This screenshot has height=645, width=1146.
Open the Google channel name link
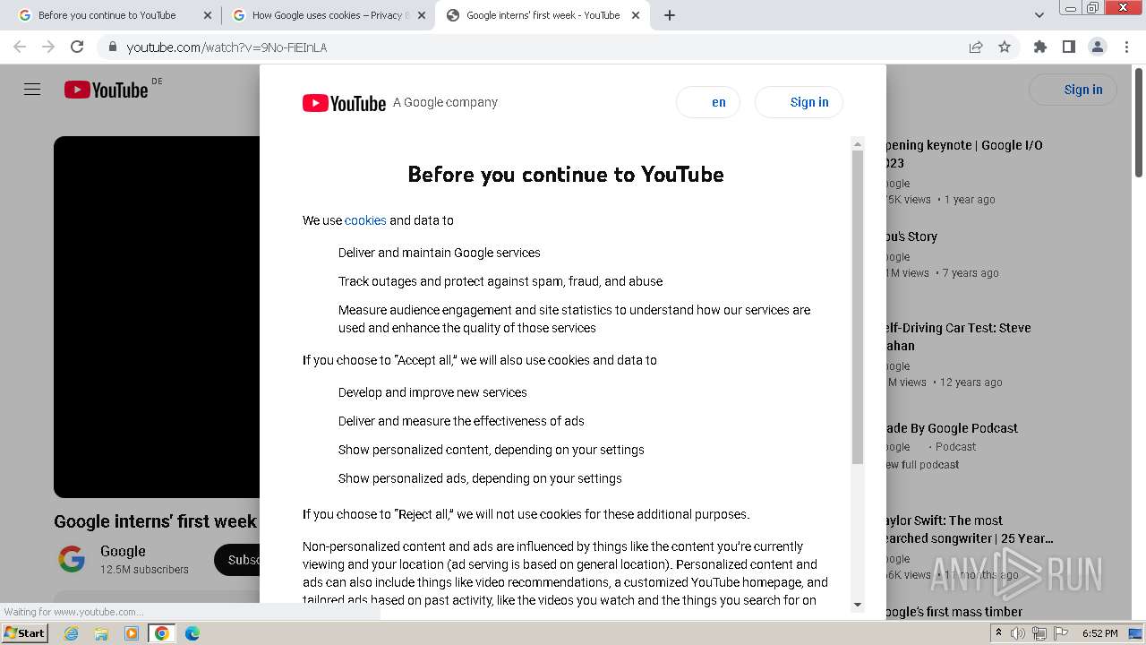click(x=123, y=551)
